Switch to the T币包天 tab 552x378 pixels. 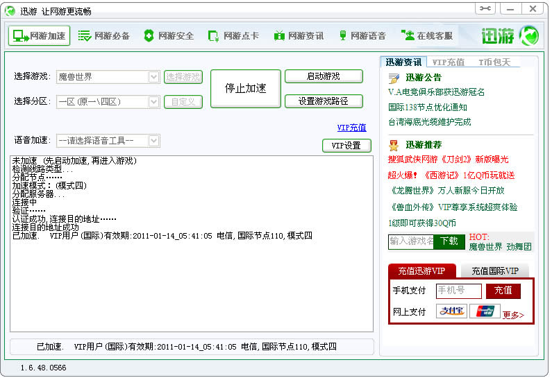(494, 62)
